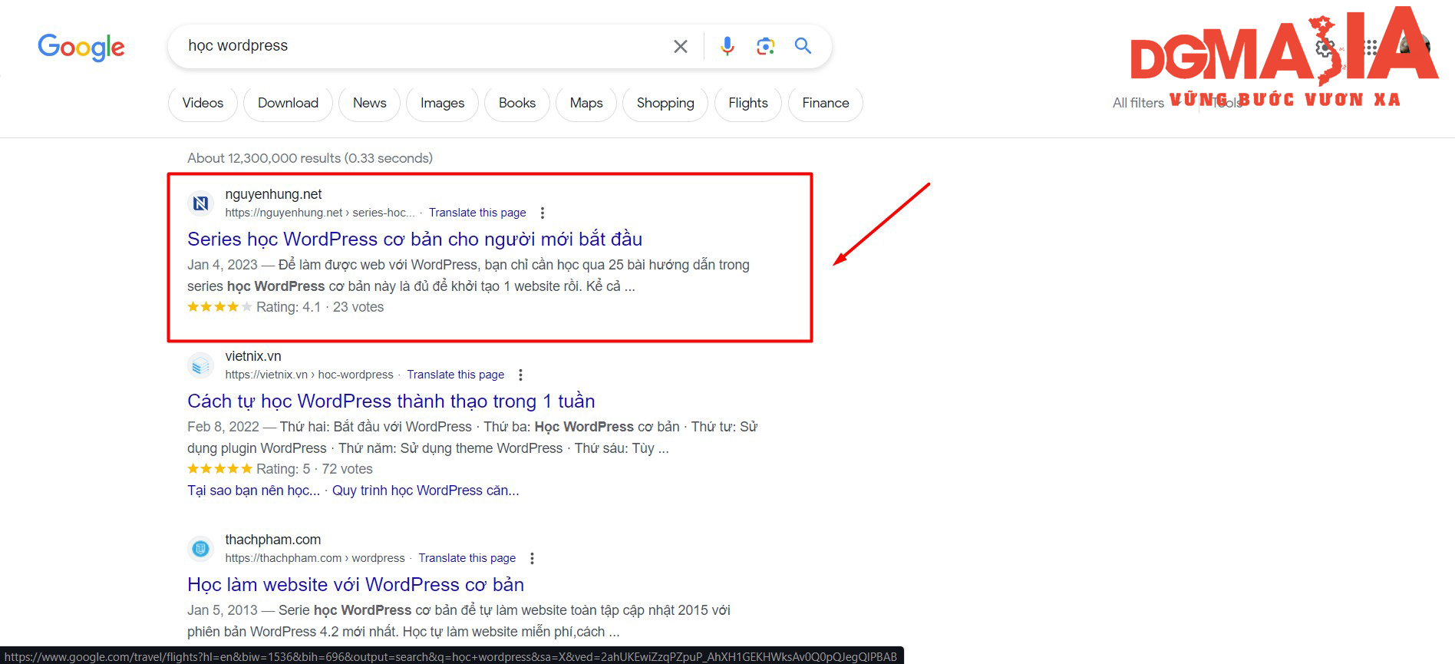Image resolution: width=1455 pixels, height=664 pixels.
Task: Click the Google logo
Action: [81, 47]
